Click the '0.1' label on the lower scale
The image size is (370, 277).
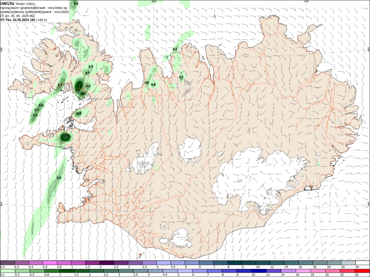3,275
